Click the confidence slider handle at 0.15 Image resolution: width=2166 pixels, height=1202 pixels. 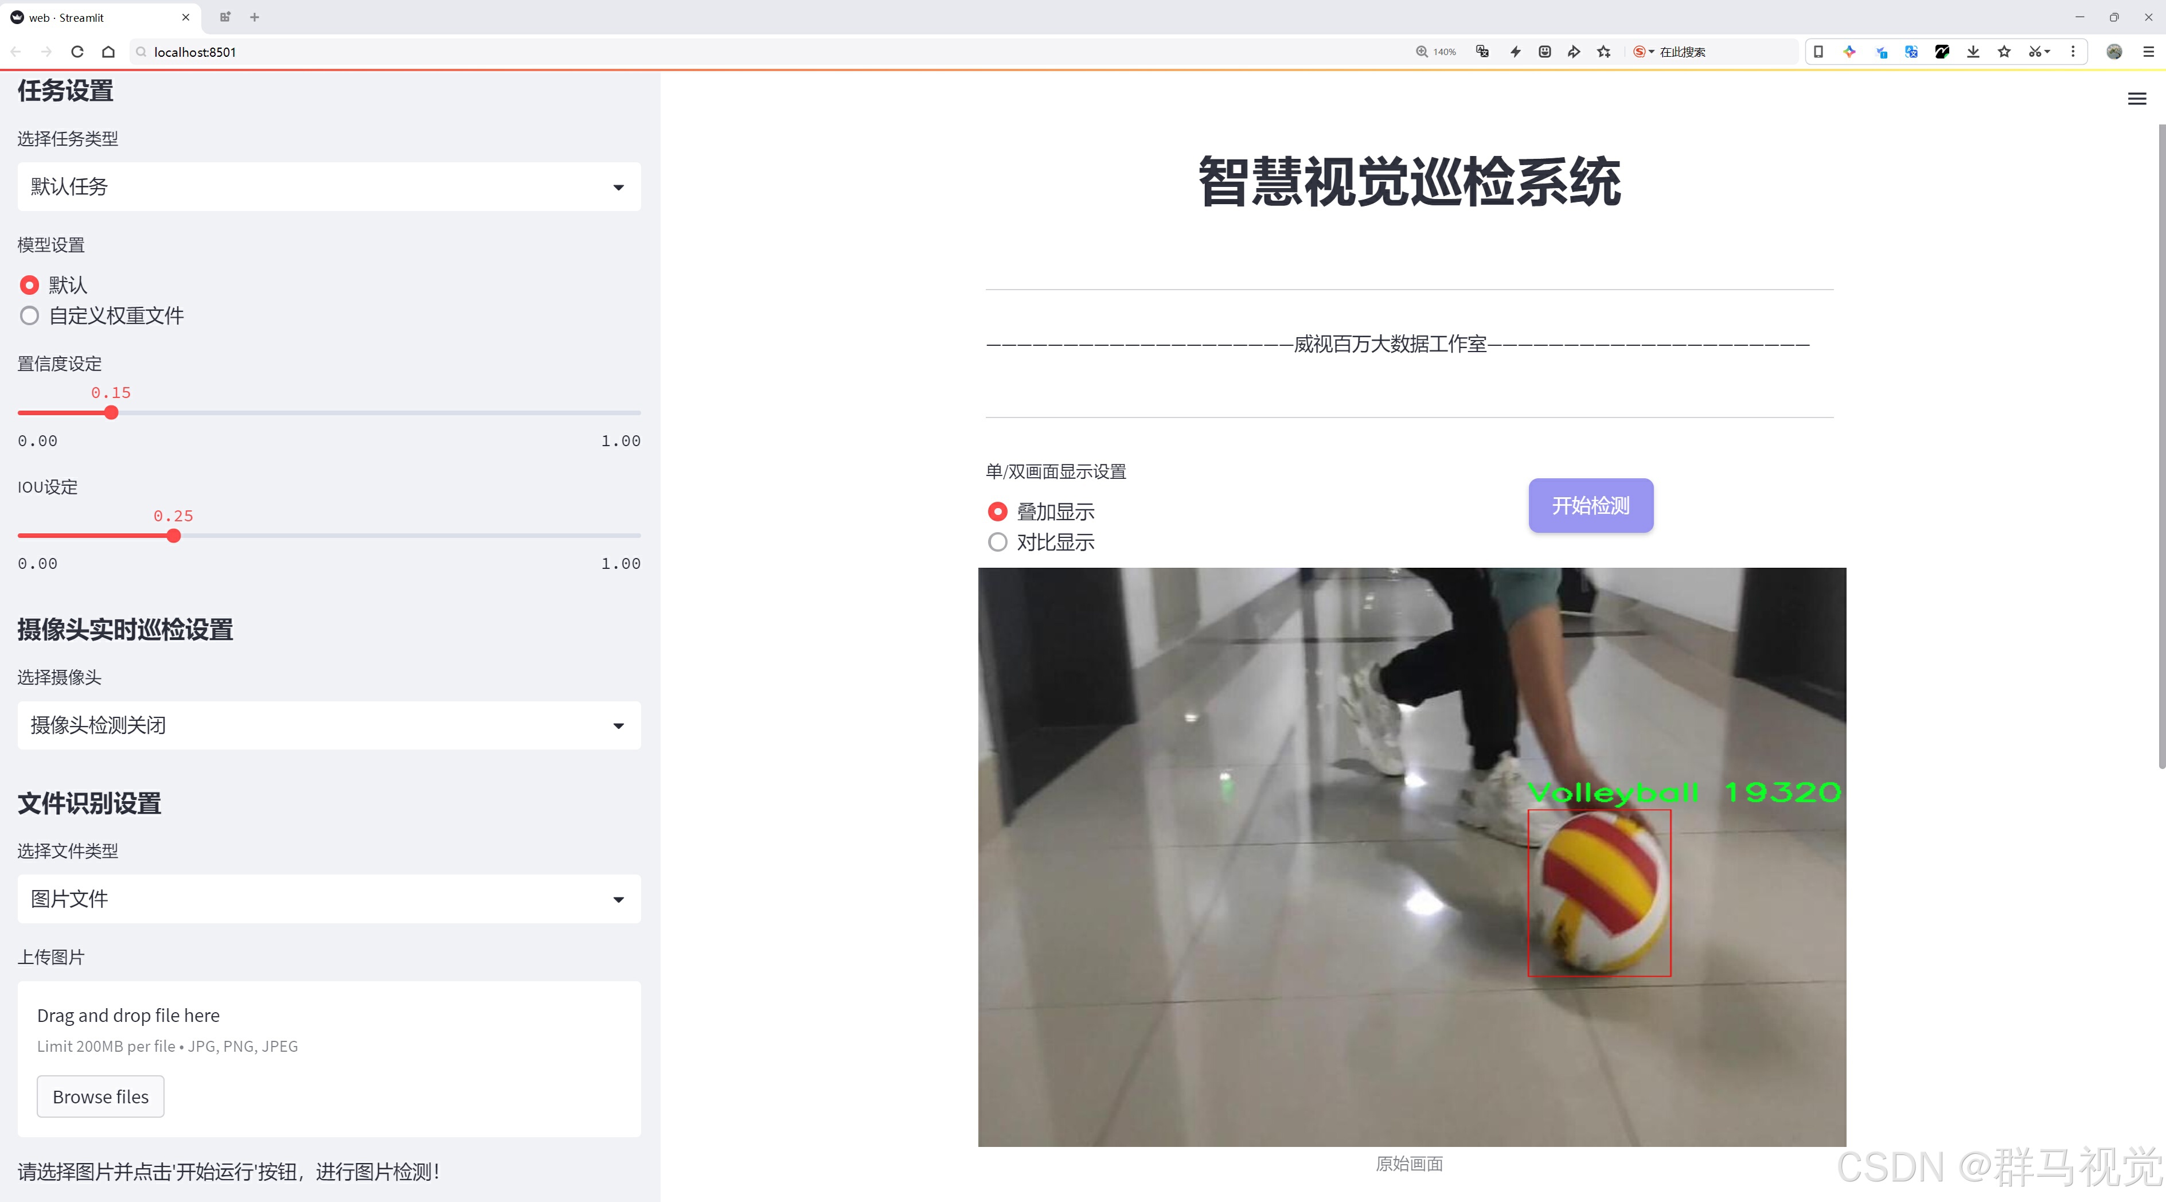(x=111, y=413)
